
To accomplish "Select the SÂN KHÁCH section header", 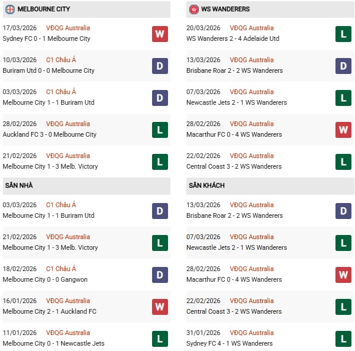I will (x=208, y=185).
